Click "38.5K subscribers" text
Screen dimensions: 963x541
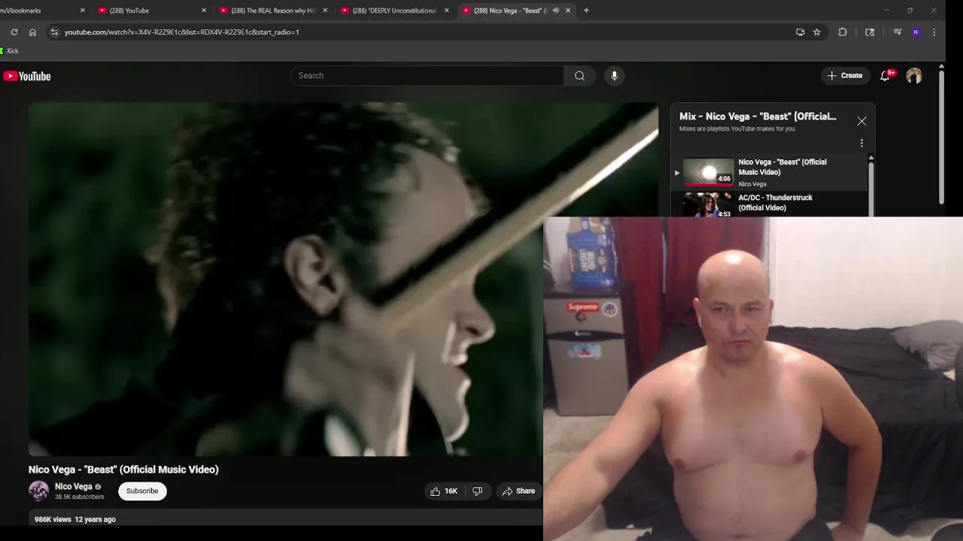tap(79, 497)
